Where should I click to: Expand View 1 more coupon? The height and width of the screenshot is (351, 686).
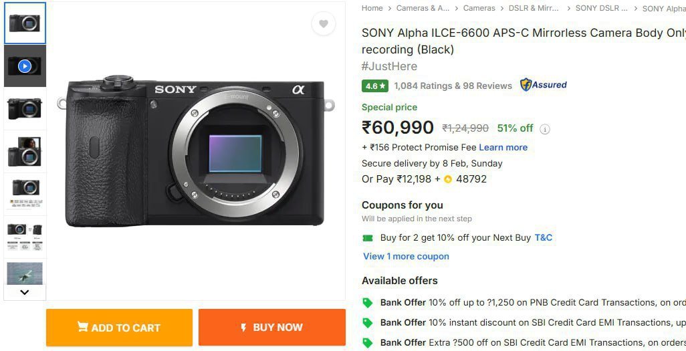[406, 256]
